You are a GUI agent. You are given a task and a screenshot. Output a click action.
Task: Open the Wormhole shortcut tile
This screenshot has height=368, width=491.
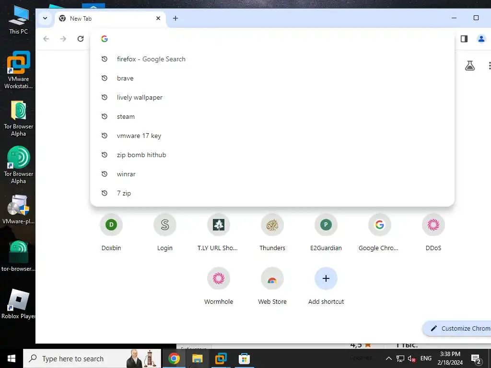click(x=218, y=286)
